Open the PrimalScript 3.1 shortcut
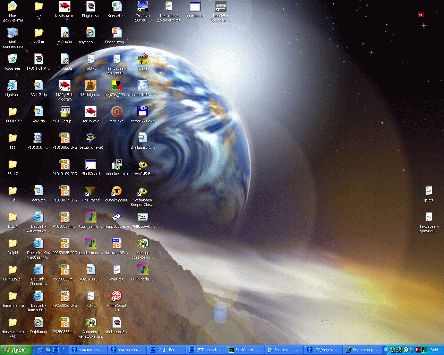 [x=117, y=296]
